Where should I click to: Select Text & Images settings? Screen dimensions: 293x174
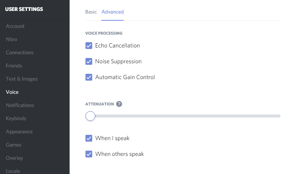click(22, 79)
